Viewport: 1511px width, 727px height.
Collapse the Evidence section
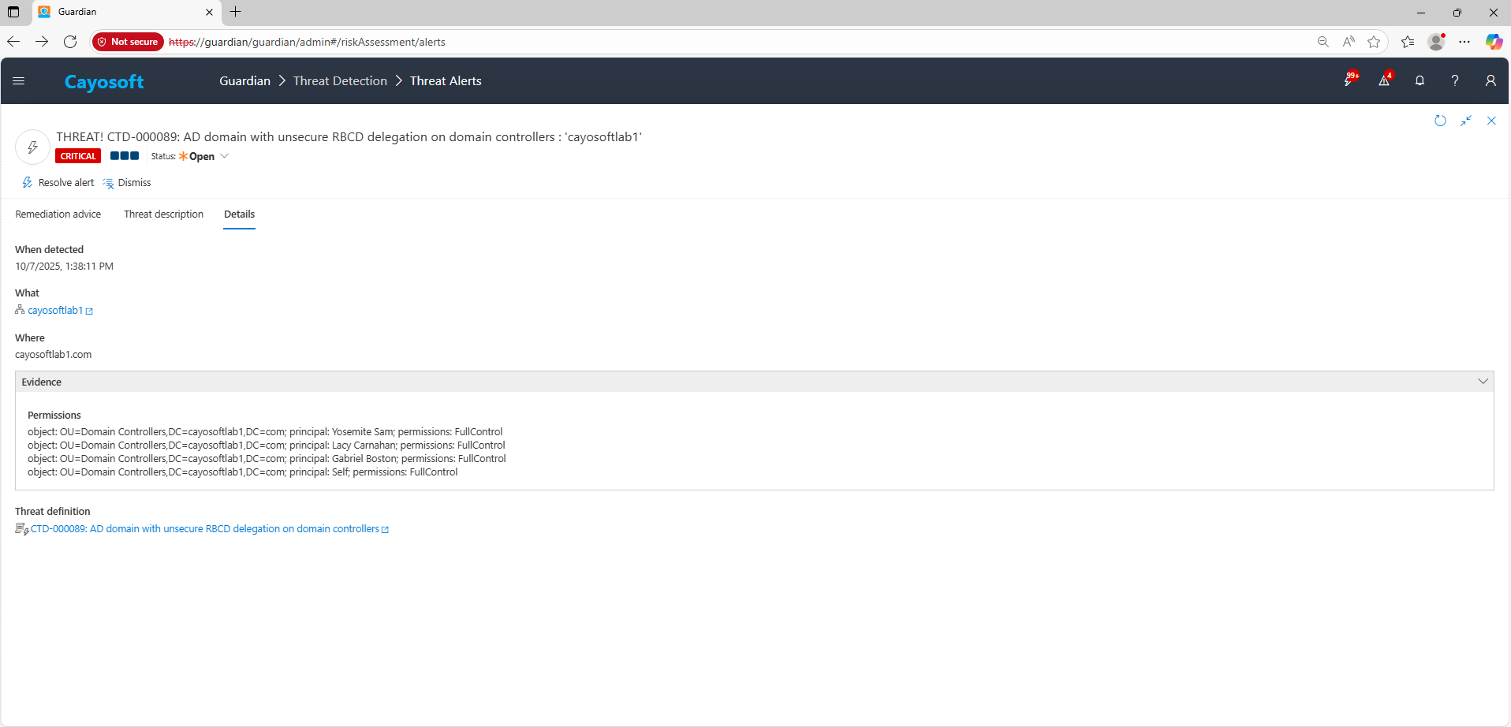(x=1483, y=382)
